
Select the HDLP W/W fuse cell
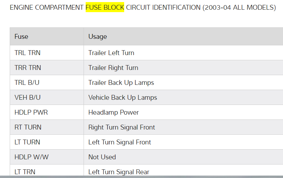(x=32, y=157)
